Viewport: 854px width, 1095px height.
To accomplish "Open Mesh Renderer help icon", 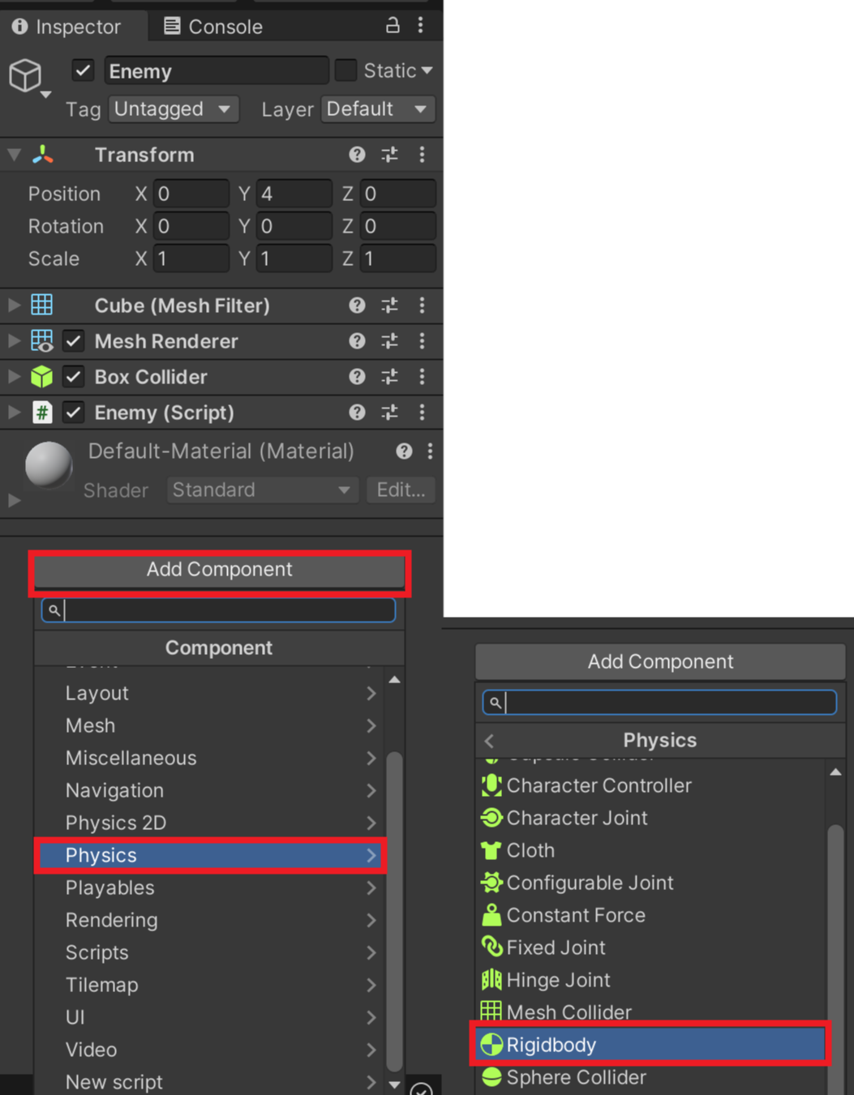I will tap(357, 340).
